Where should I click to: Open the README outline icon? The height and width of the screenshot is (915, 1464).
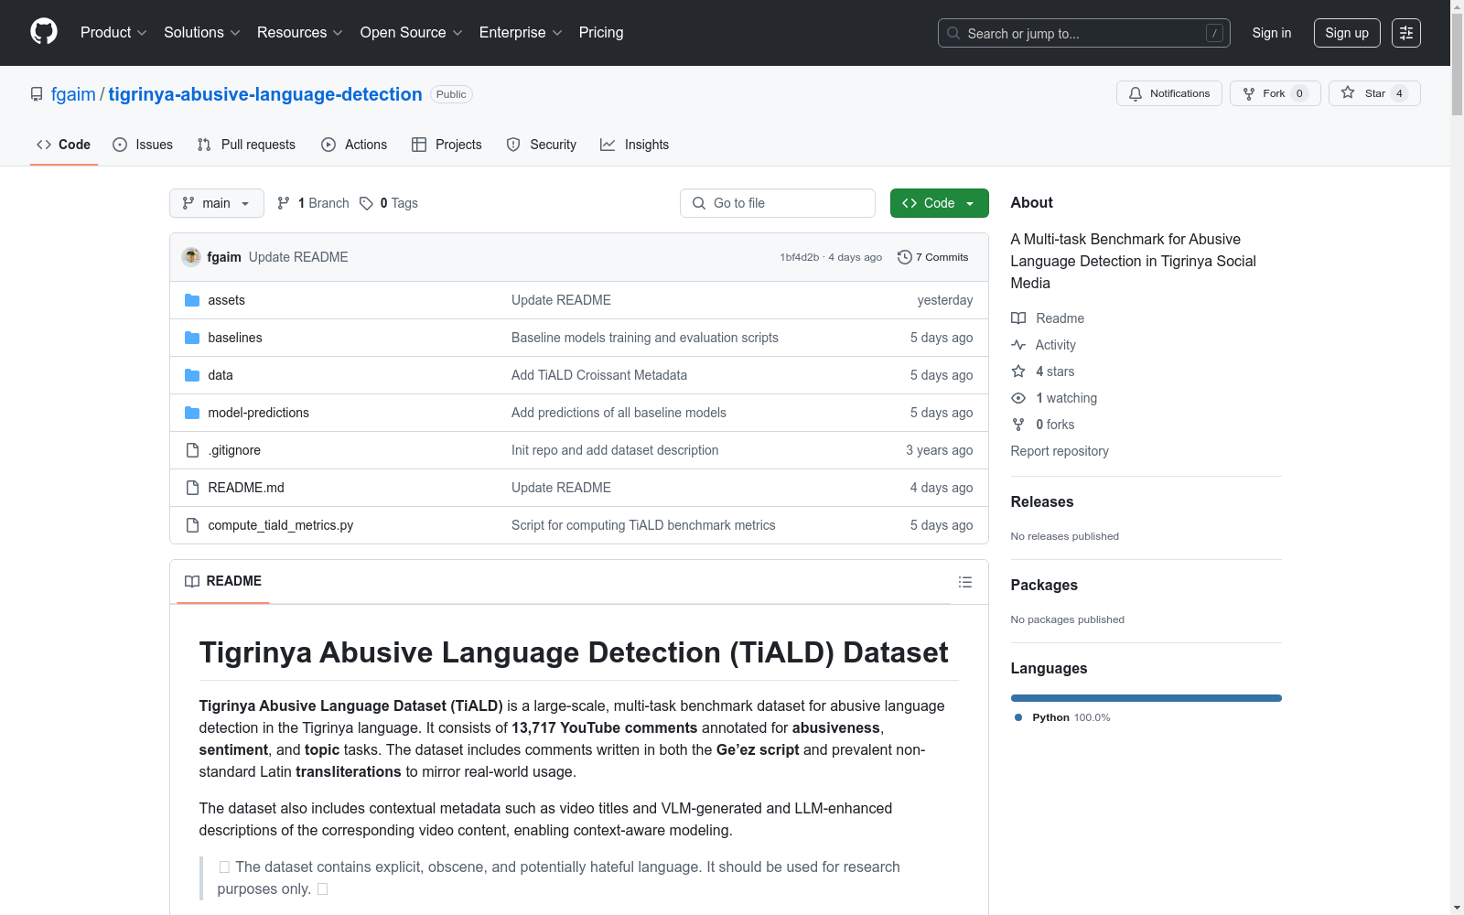[x=964, y=582]
